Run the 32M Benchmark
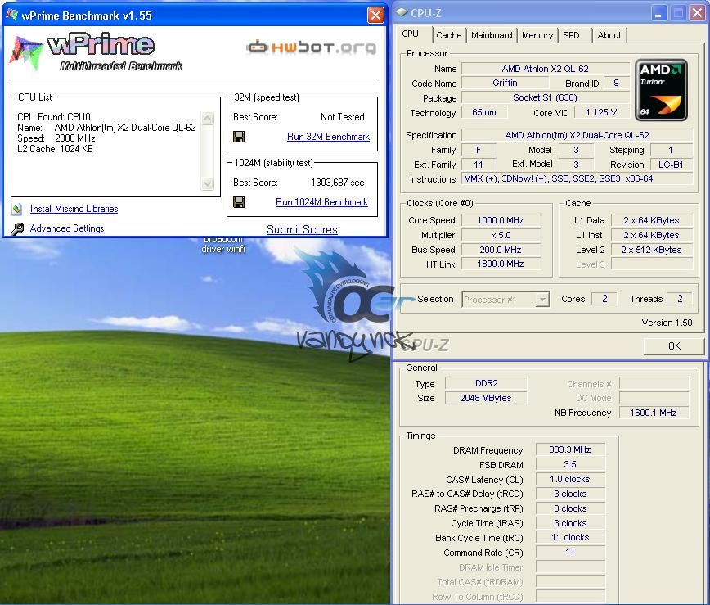This screenshot has width=710, height=605. [x=328, y=137]
